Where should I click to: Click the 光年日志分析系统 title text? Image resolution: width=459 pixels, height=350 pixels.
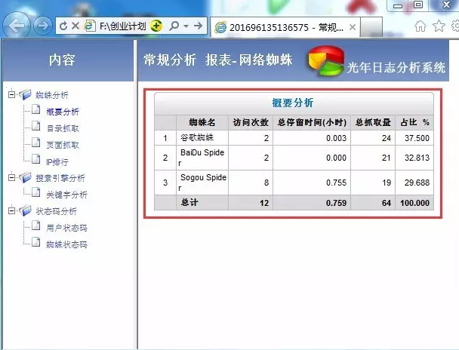pos(396,68)
